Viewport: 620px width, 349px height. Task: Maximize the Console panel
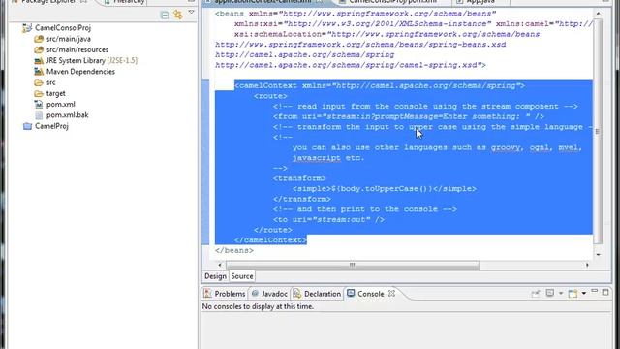[x=605, y=292]
